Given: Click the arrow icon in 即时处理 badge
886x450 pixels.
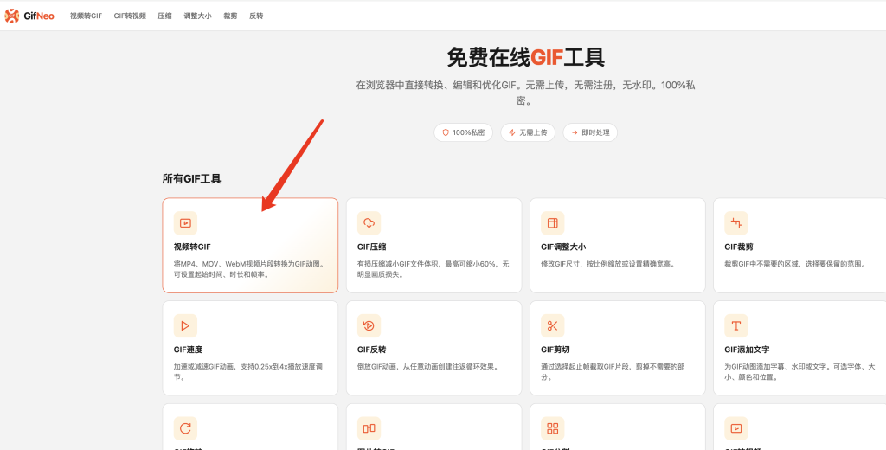Looking at the screenshot, I should pos(575,132).
